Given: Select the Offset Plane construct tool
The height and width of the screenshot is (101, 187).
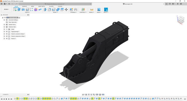Looking at the screenshot, I should [x=83, y=10].
